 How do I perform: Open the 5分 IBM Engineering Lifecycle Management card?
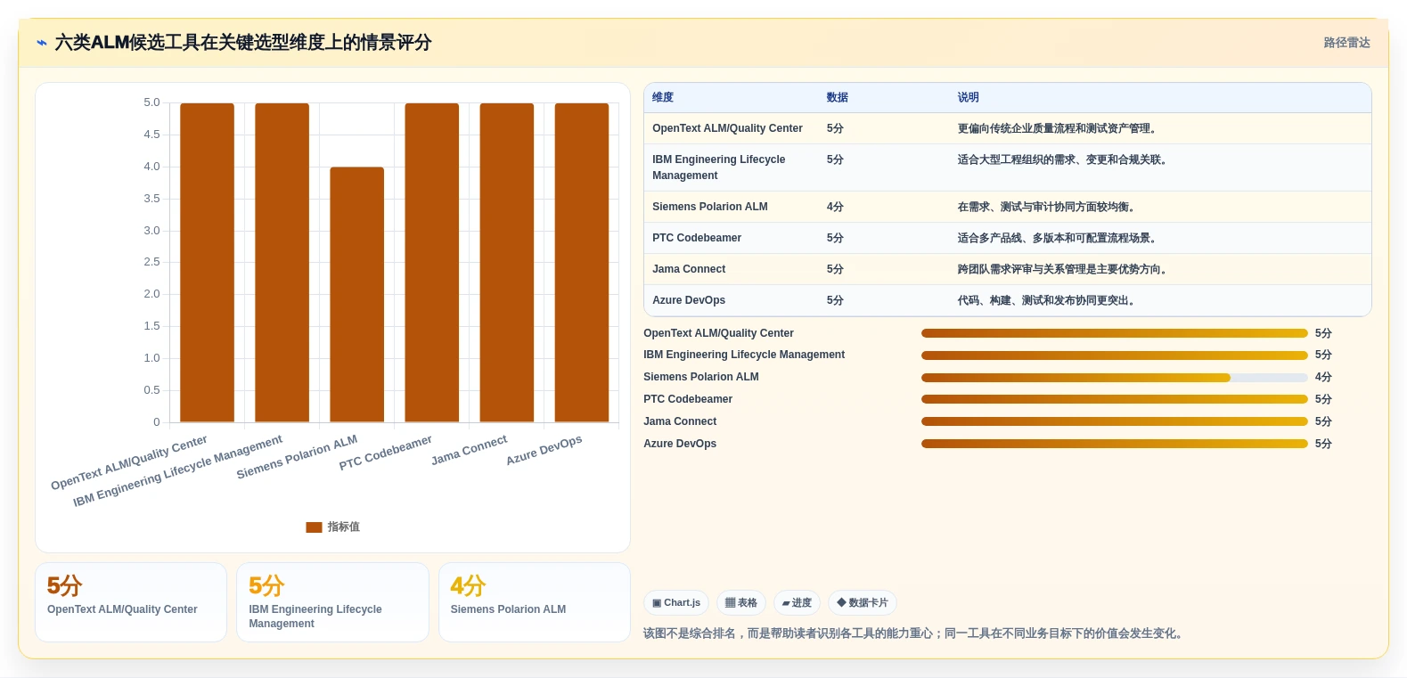pos(332,602)
